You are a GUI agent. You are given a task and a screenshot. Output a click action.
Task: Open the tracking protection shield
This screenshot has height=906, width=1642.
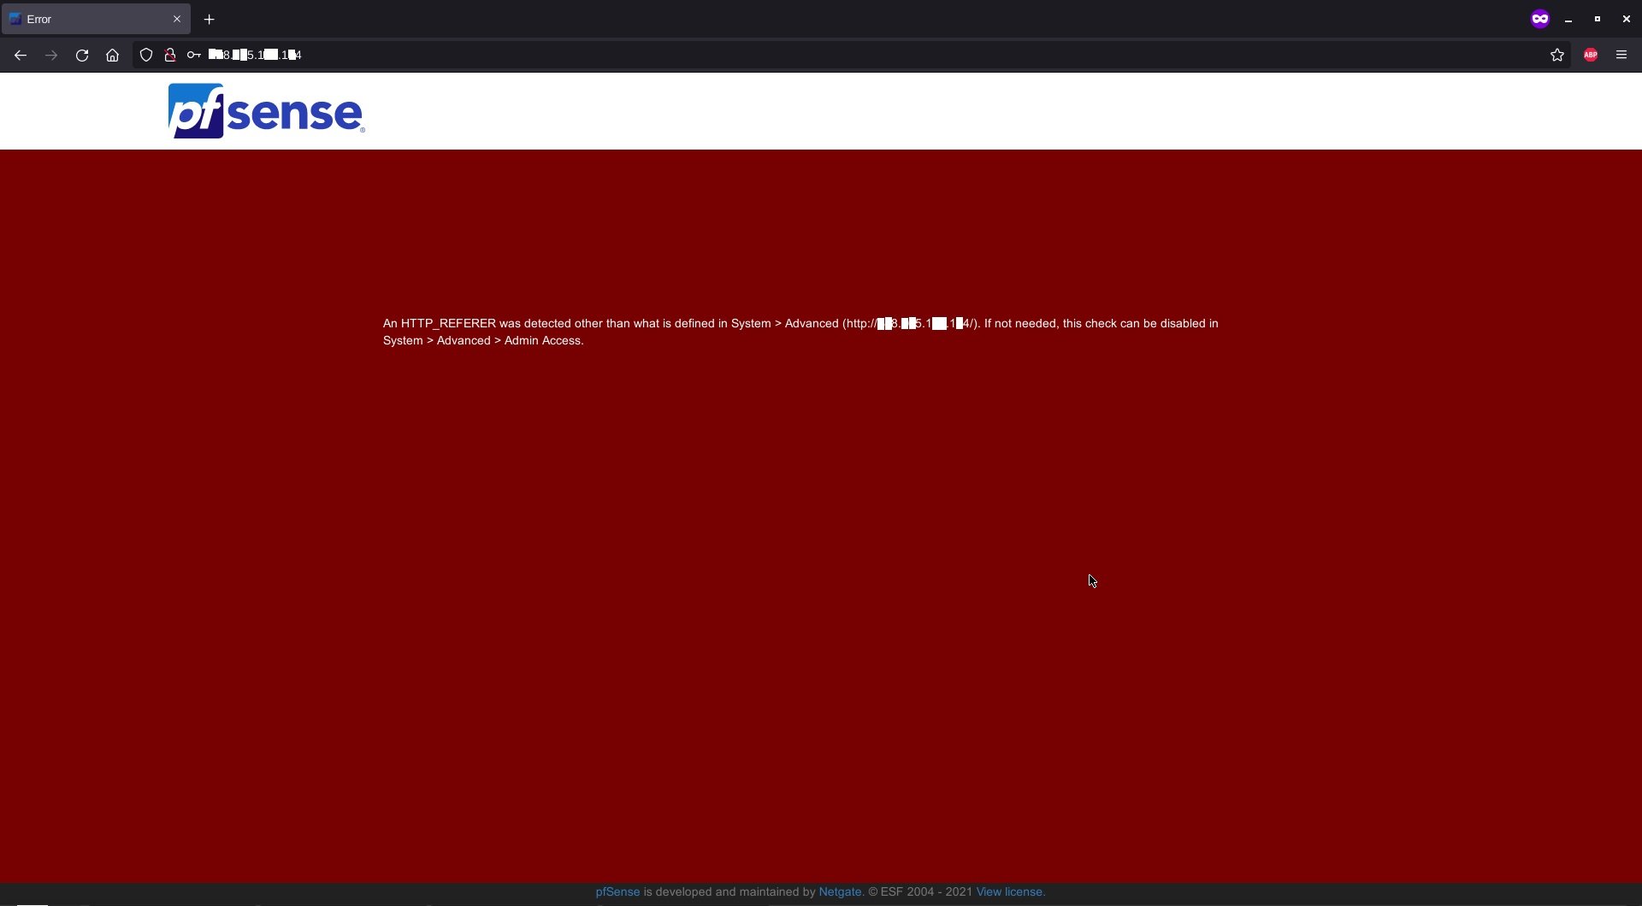click(x=146, y=56)
